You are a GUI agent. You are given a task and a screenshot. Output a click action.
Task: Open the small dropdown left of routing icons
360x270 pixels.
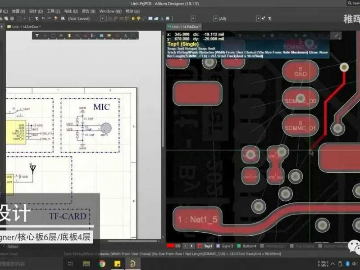(x=102, y=18)
